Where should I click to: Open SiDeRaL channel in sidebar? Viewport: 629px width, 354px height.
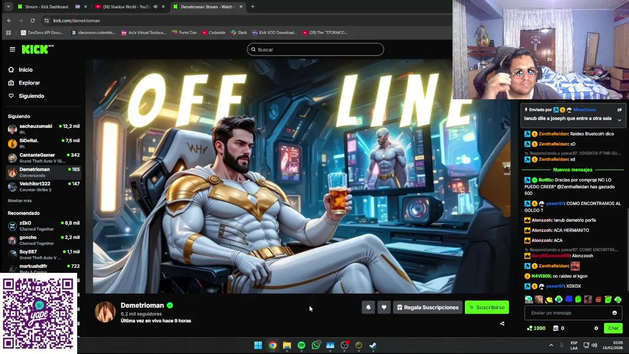click(43, 143)
